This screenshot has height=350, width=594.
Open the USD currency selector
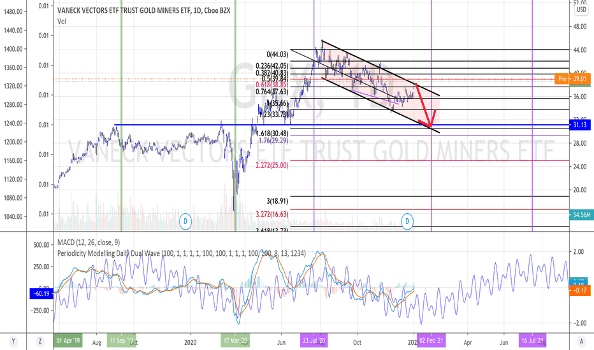(x=581, y=10)
